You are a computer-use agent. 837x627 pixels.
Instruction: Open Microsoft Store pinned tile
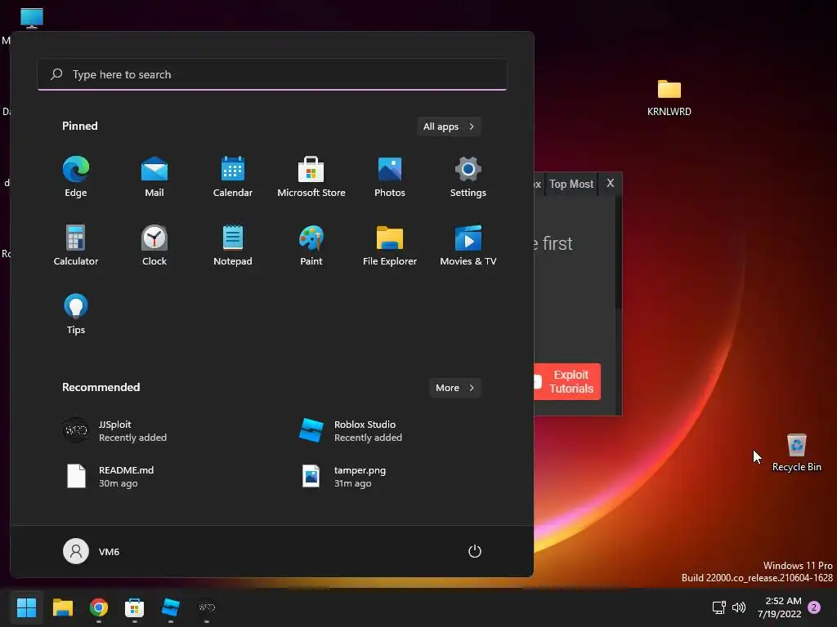pyautogui.click(x=311, y=177)
